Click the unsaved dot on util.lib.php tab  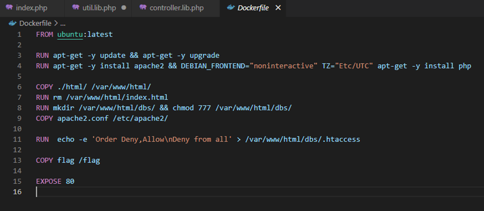click(x=124, y=8)
